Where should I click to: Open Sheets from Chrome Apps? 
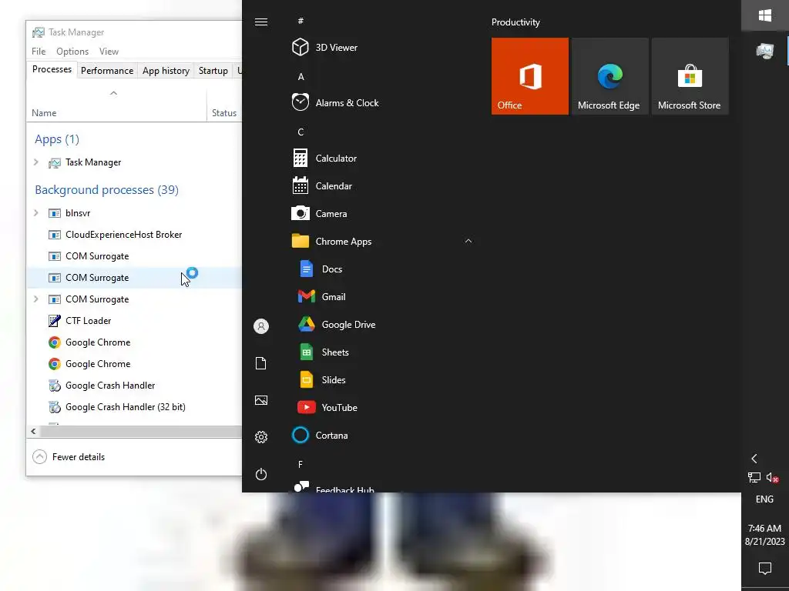[x=382, y=352]
